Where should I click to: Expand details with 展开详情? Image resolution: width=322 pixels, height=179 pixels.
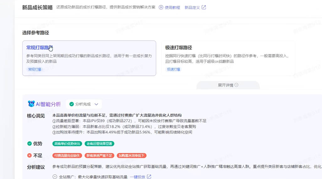228,85
